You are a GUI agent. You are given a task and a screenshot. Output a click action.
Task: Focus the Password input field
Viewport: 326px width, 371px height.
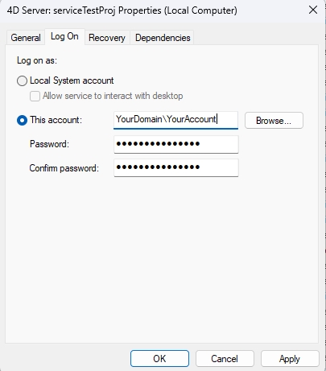pyautogui.click(x=176, y=144)
